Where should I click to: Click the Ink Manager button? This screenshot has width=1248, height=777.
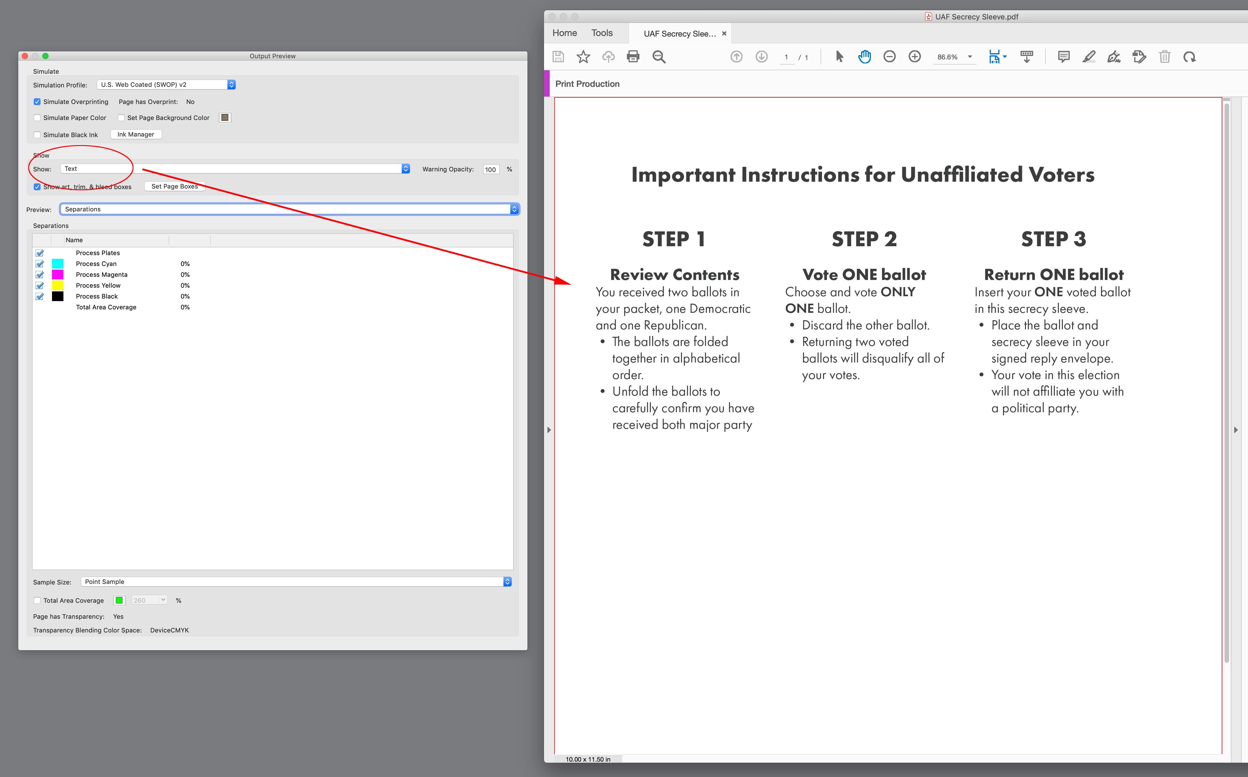(136, 135)
